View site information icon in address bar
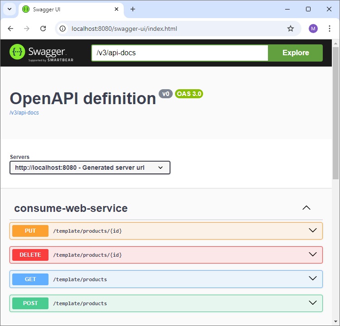This screenshot has width=340, height=326. pyautogui.click(x=63, y=29)
